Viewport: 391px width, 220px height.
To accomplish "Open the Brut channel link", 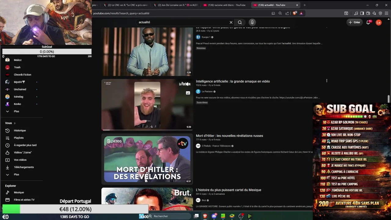I will (x=204, y=200).
